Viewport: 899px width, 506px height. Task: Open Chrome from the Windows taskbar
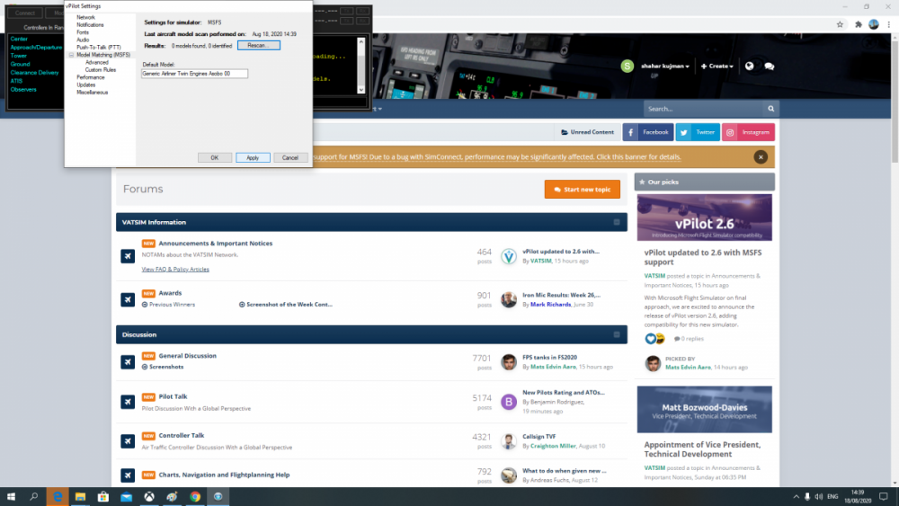coord(195,496)
